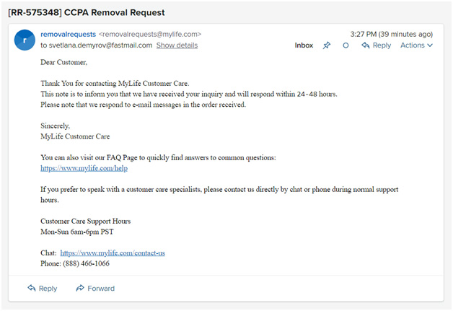Click recipient svetlana.demyrov@fastmail.com address

[x=100, y=45]
